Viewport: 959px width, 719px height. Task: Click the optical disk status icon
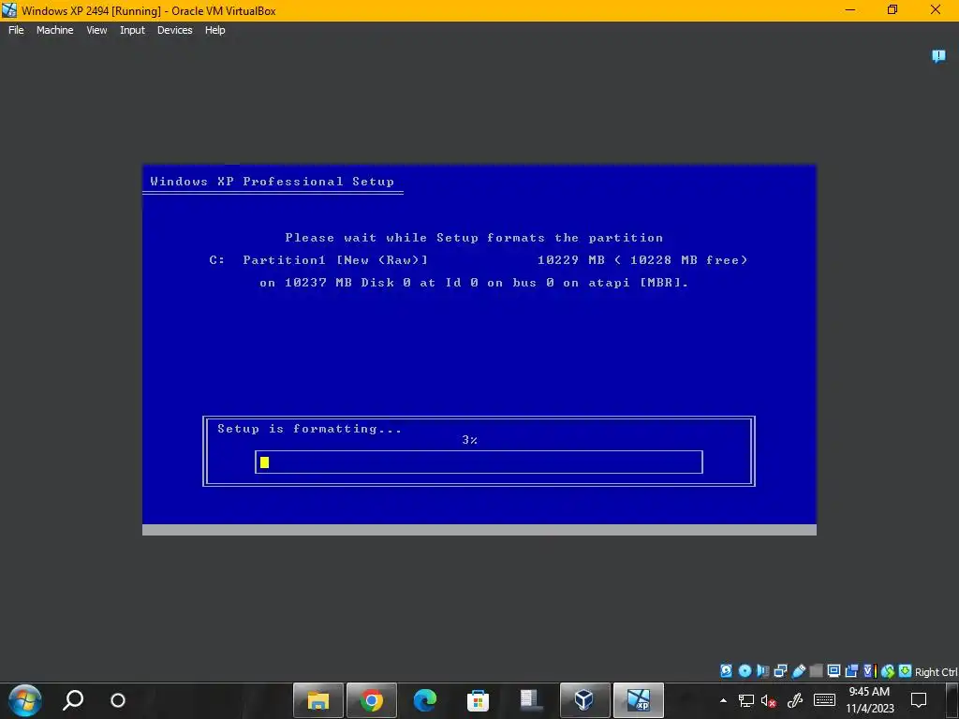coord(745,670)
